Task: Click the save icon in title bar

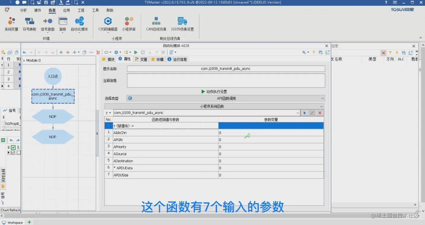Action: pyautogui.click(x=46, y=2)
